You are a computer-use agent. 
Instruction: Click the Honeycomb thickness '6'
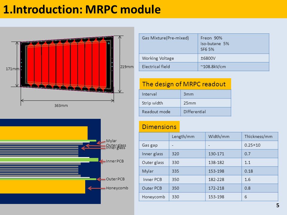(246, 197)
